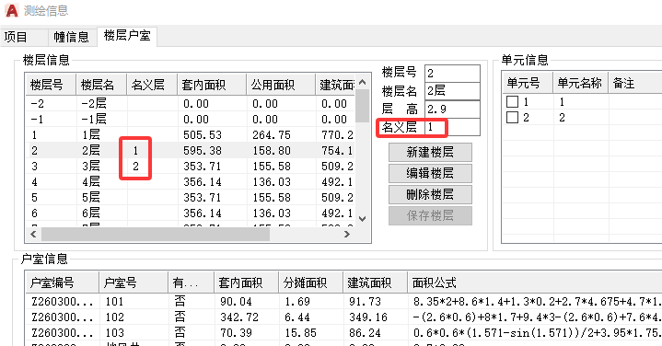Click the 编辑楼层 button

430,173
